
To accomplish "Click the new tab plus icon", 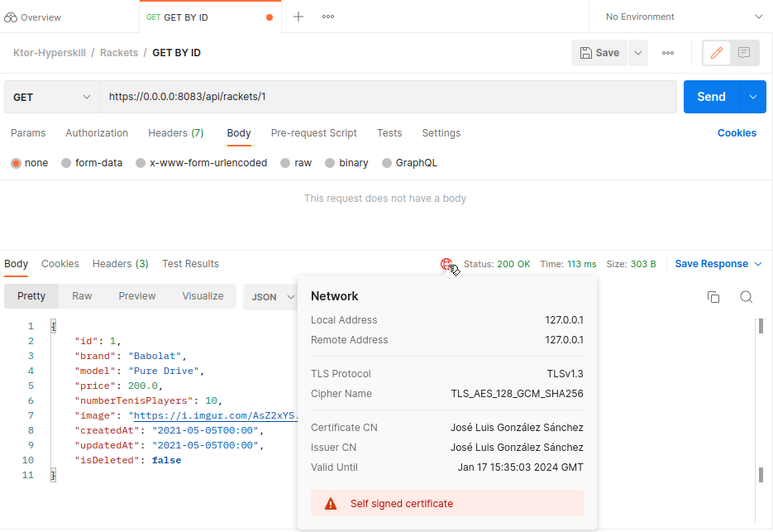I will pos(298,17).
